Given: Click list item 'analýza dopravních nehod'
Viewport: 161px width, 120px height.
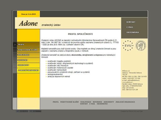Looking at the screenshot, I should coord(59,77).
